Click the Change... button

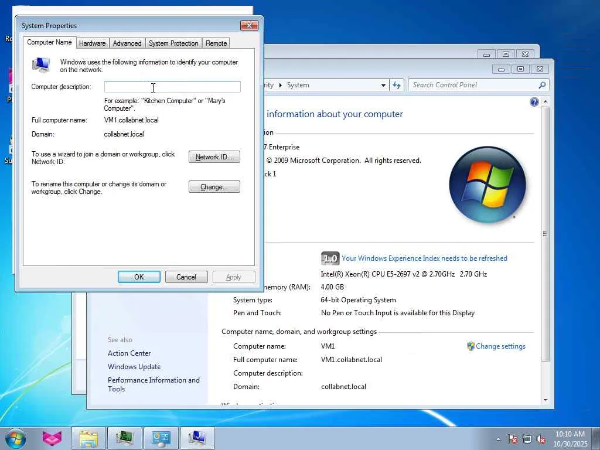tap(214, 187)
